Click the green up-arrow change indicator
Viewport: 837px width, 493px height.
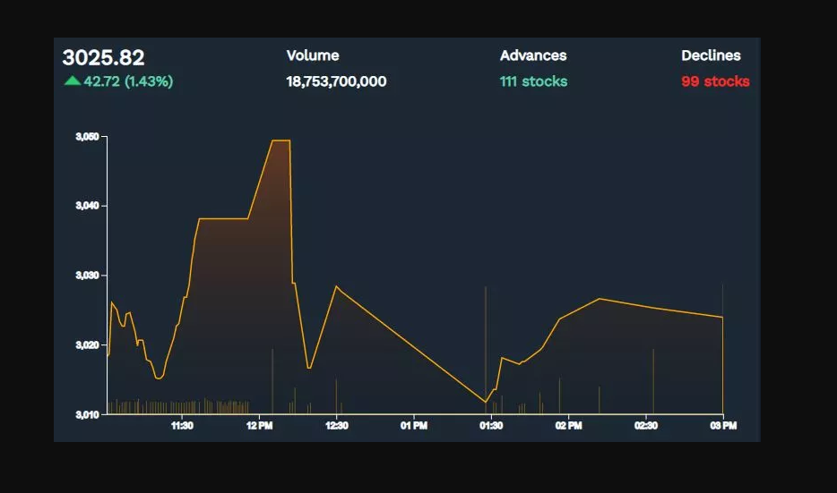pyautogui.click(x=72, y=81)
